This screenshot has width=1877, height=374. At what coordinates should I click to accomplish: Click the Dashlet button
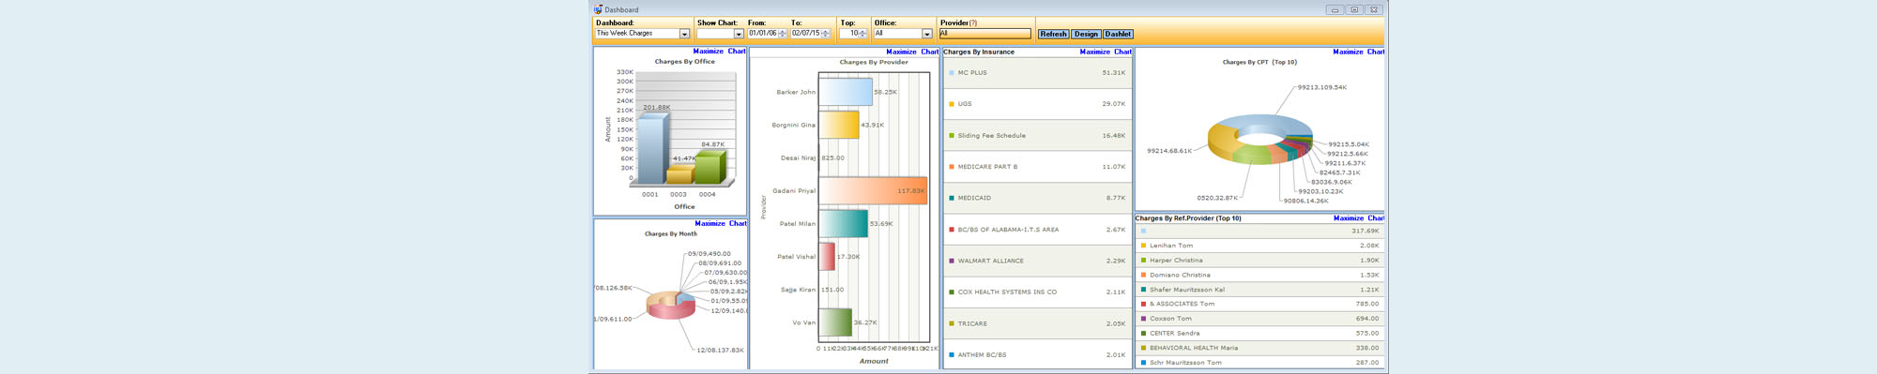[1118, 34]
